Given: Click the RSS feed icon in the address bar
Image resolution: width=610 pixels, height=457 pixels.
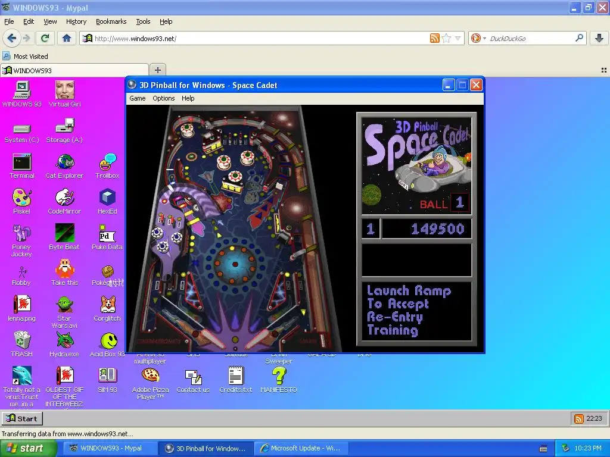Looking at the screenshot, I should [434, 38].
